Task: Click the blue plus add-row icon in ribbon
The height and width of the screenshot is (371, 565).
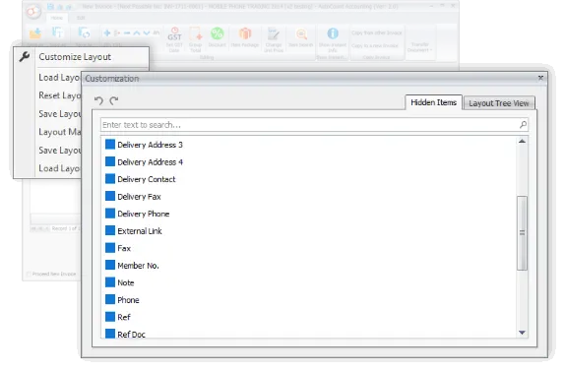Action: pyautogui.click(x=107, y=33)
